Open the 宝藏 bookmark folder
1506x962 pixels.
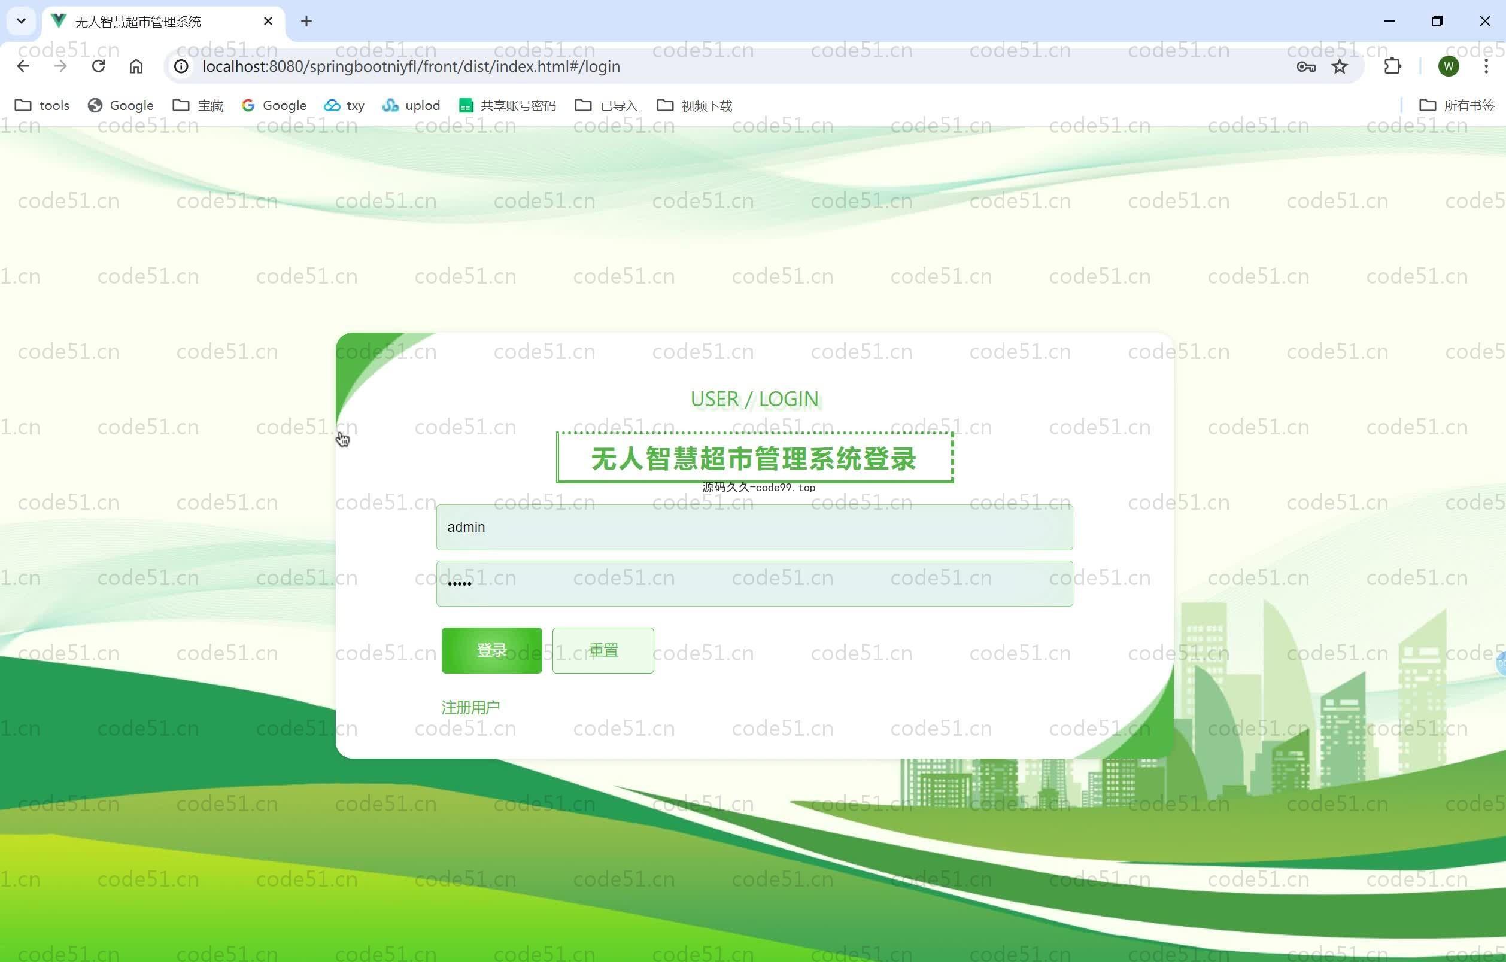coord(198,105)
